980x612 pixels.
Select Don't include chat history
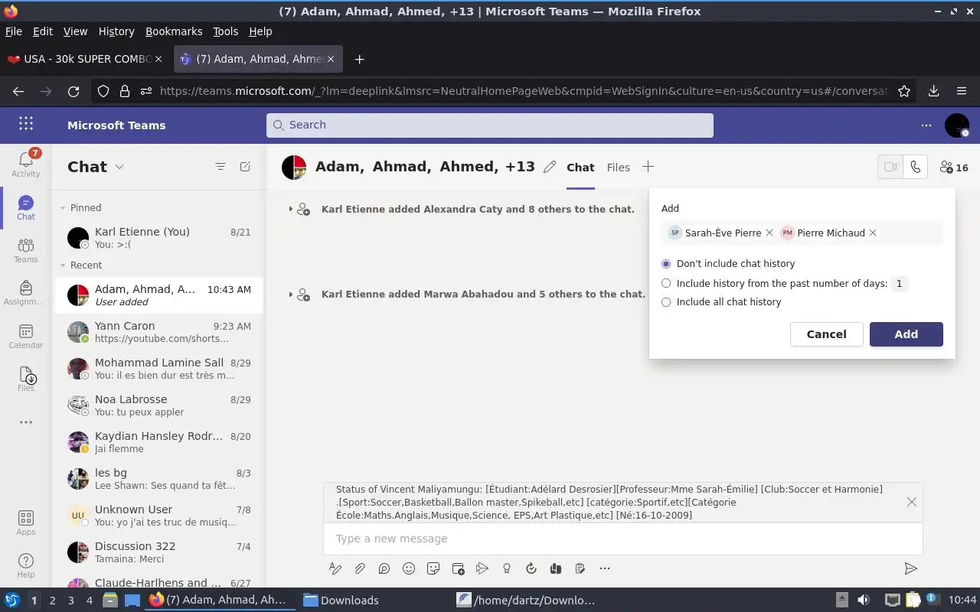pyautogui.click(x=666, y=263)
